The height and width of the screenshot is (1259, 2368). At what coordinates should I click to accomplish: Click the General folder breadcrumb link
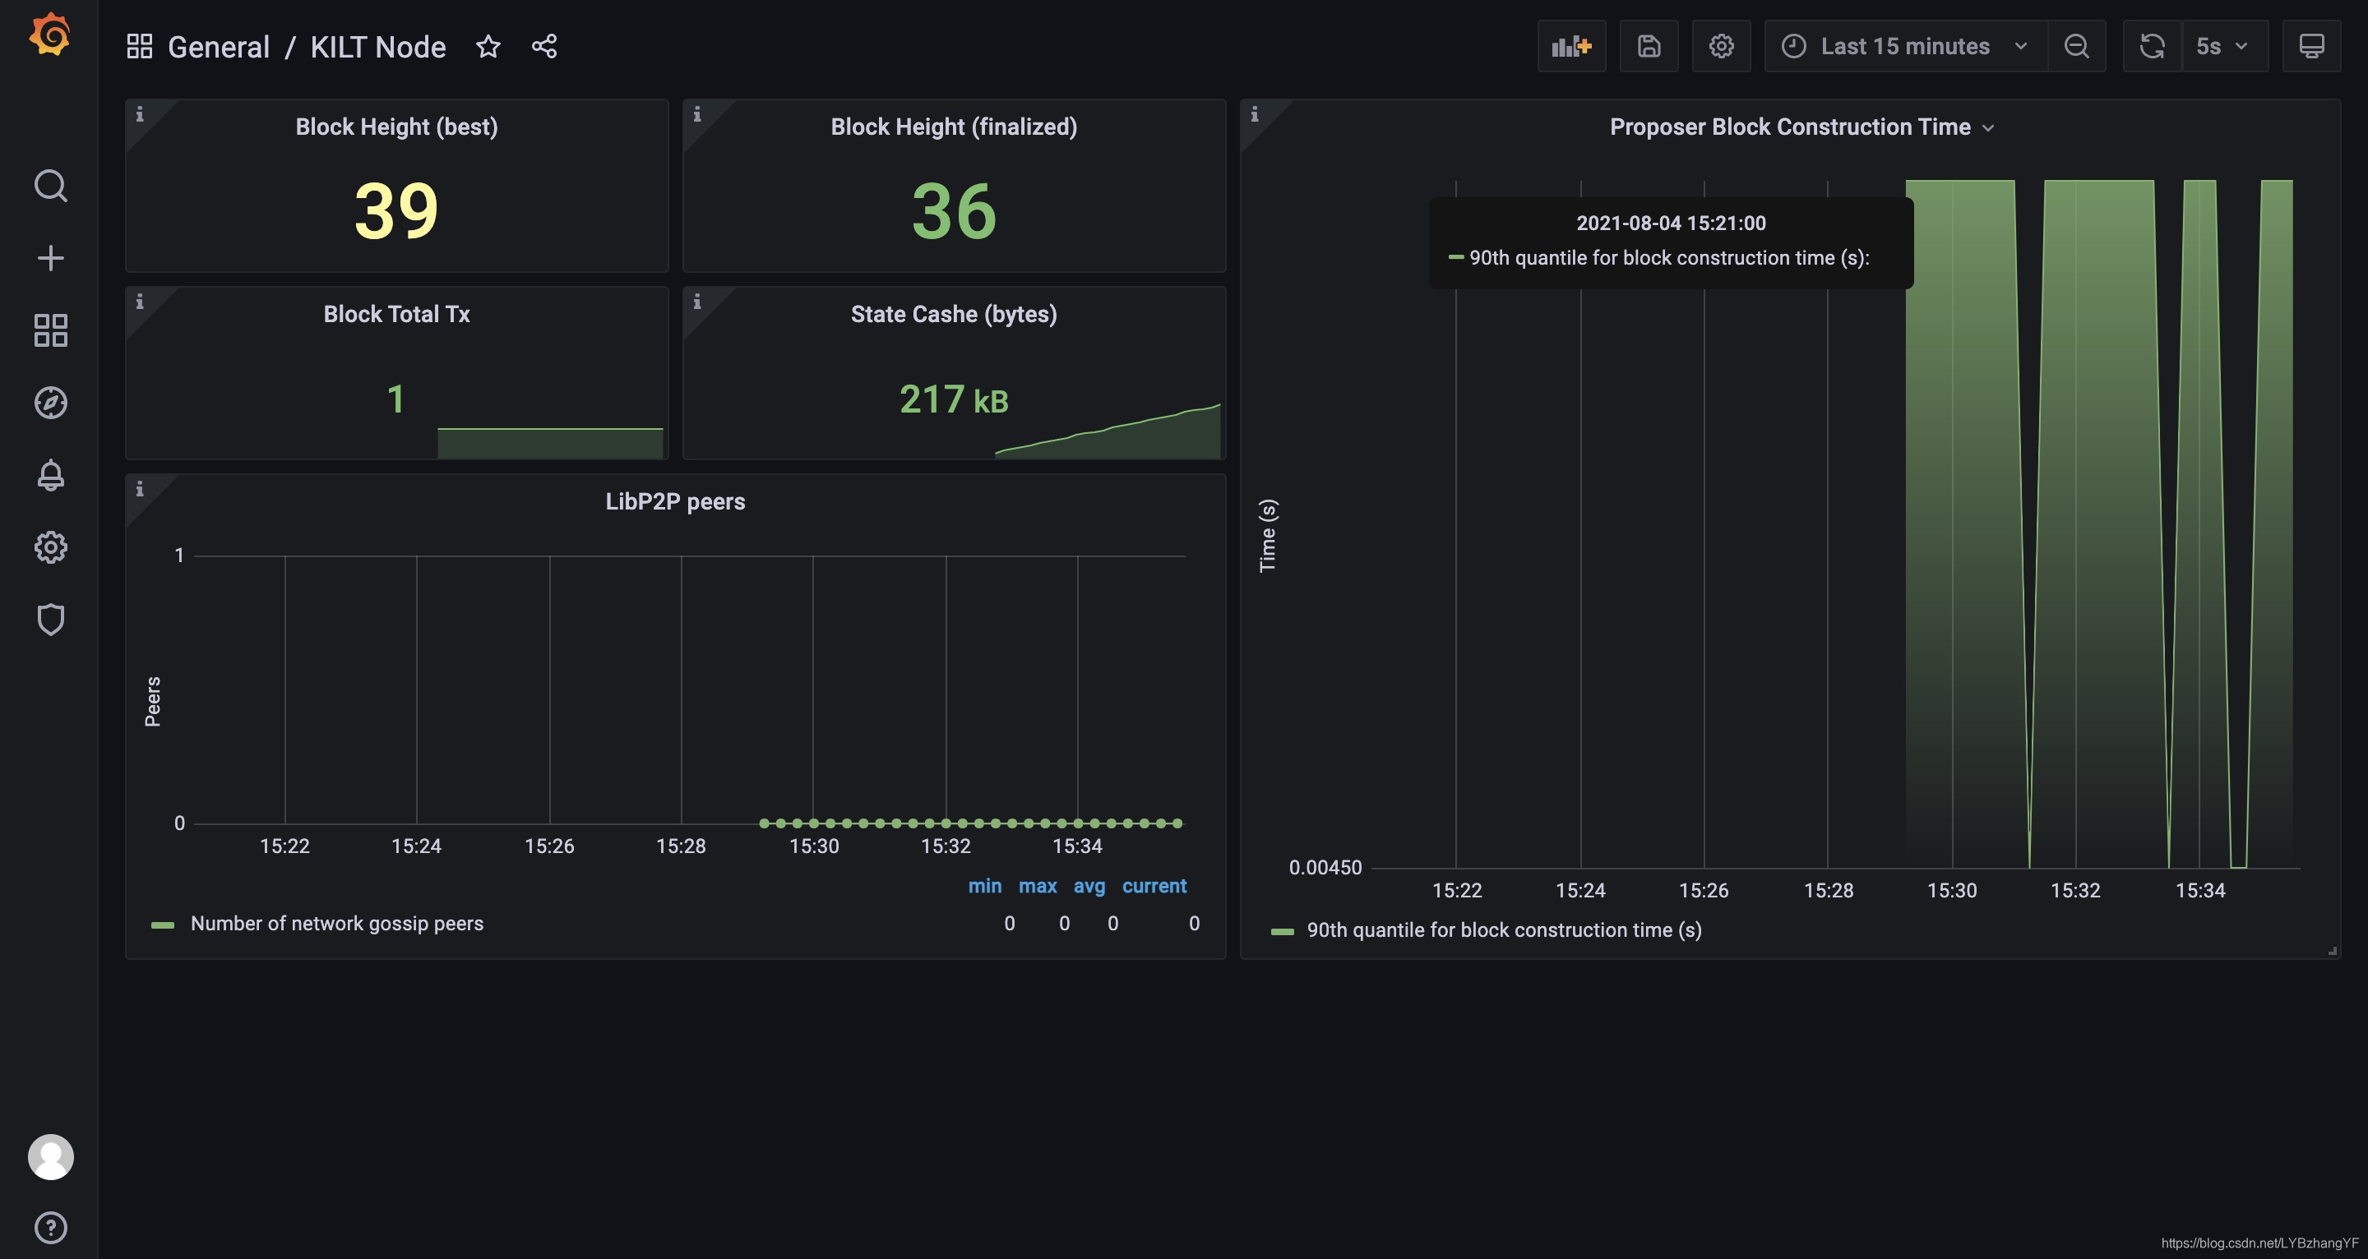(x=218, y=47)
